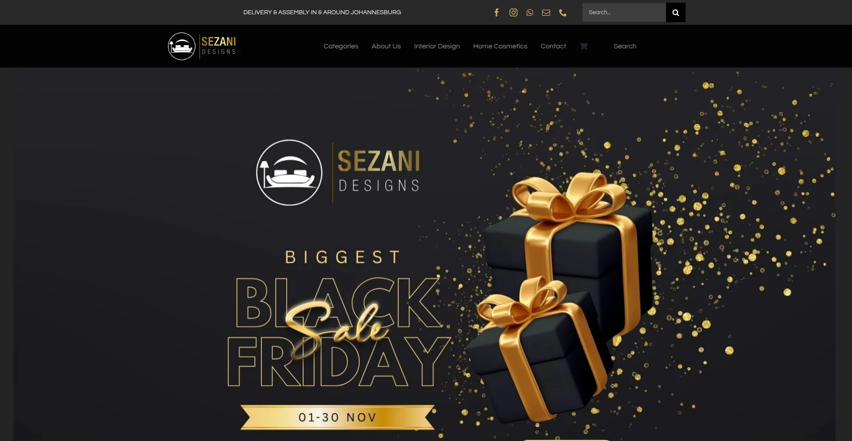The image size is (852, 441).
Task: Open the Home Cosmetics menu item
Action: (x=500, y=46)
